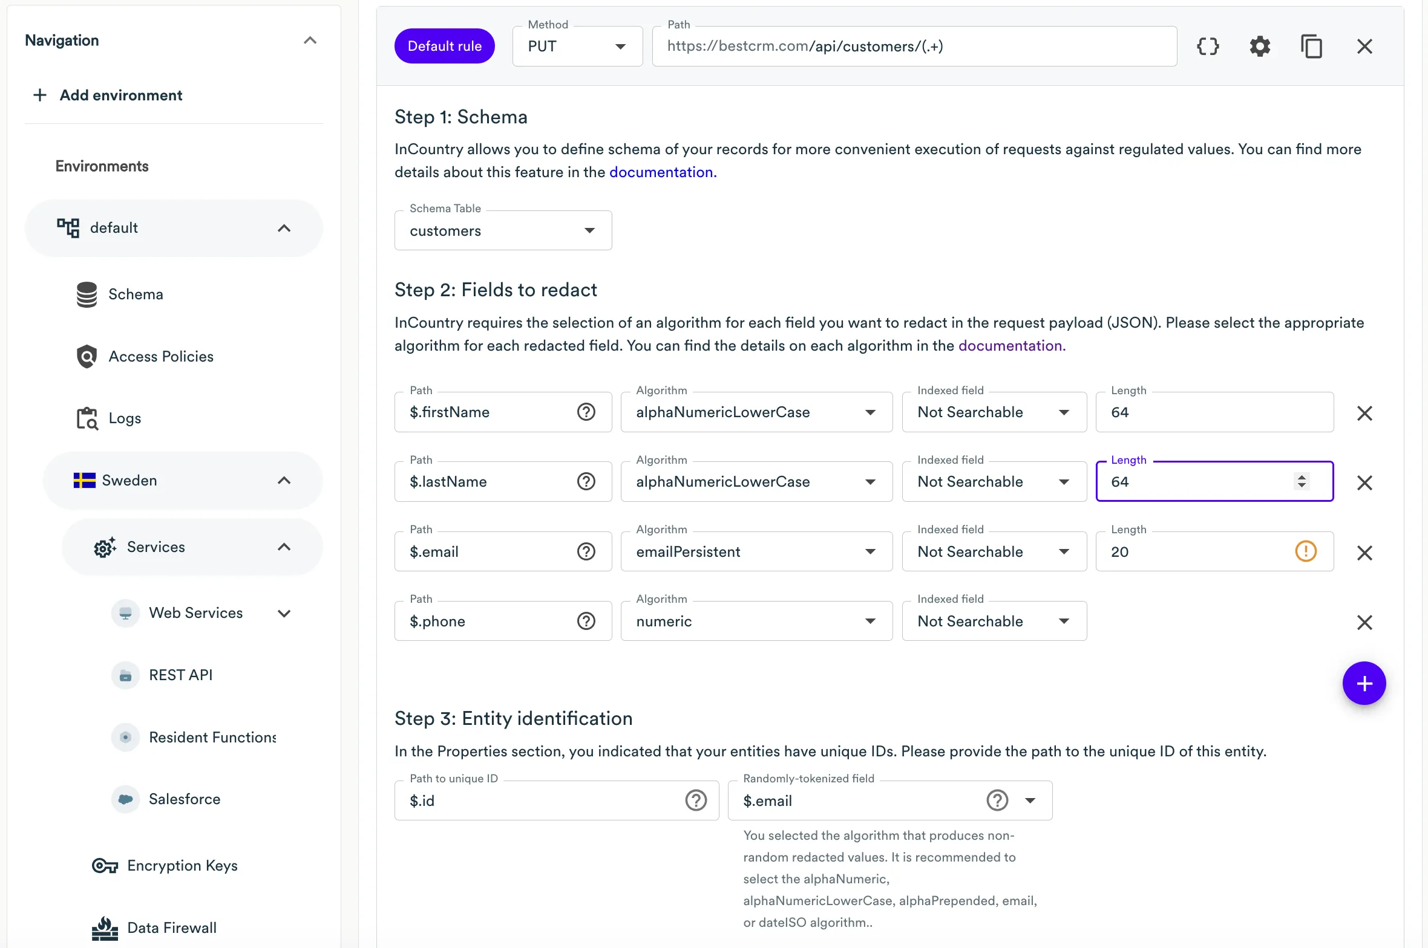
Task: Click the rule Path URL input field
Action: click(x=914, y=47)
